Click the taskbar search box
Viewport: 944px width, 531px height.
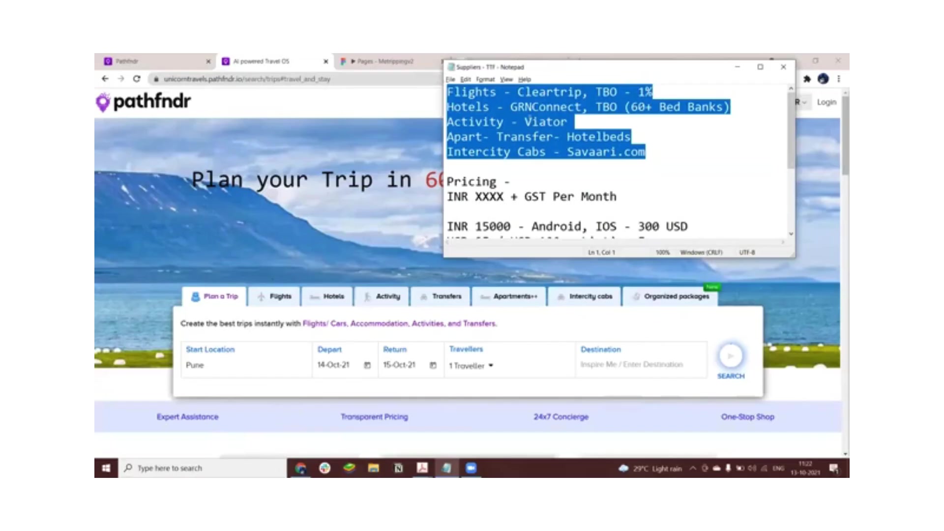coord(203,468)
